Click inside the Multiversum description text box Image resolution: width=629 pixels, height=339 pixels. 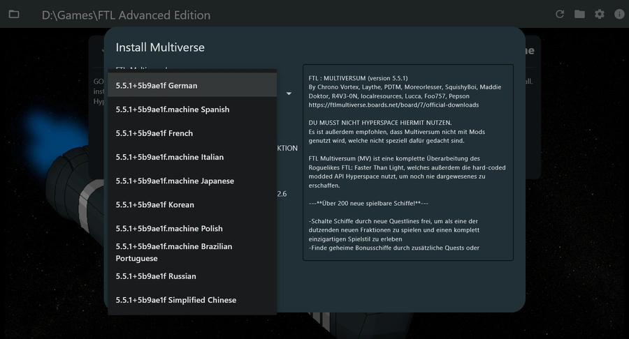[x=408, y=163]
